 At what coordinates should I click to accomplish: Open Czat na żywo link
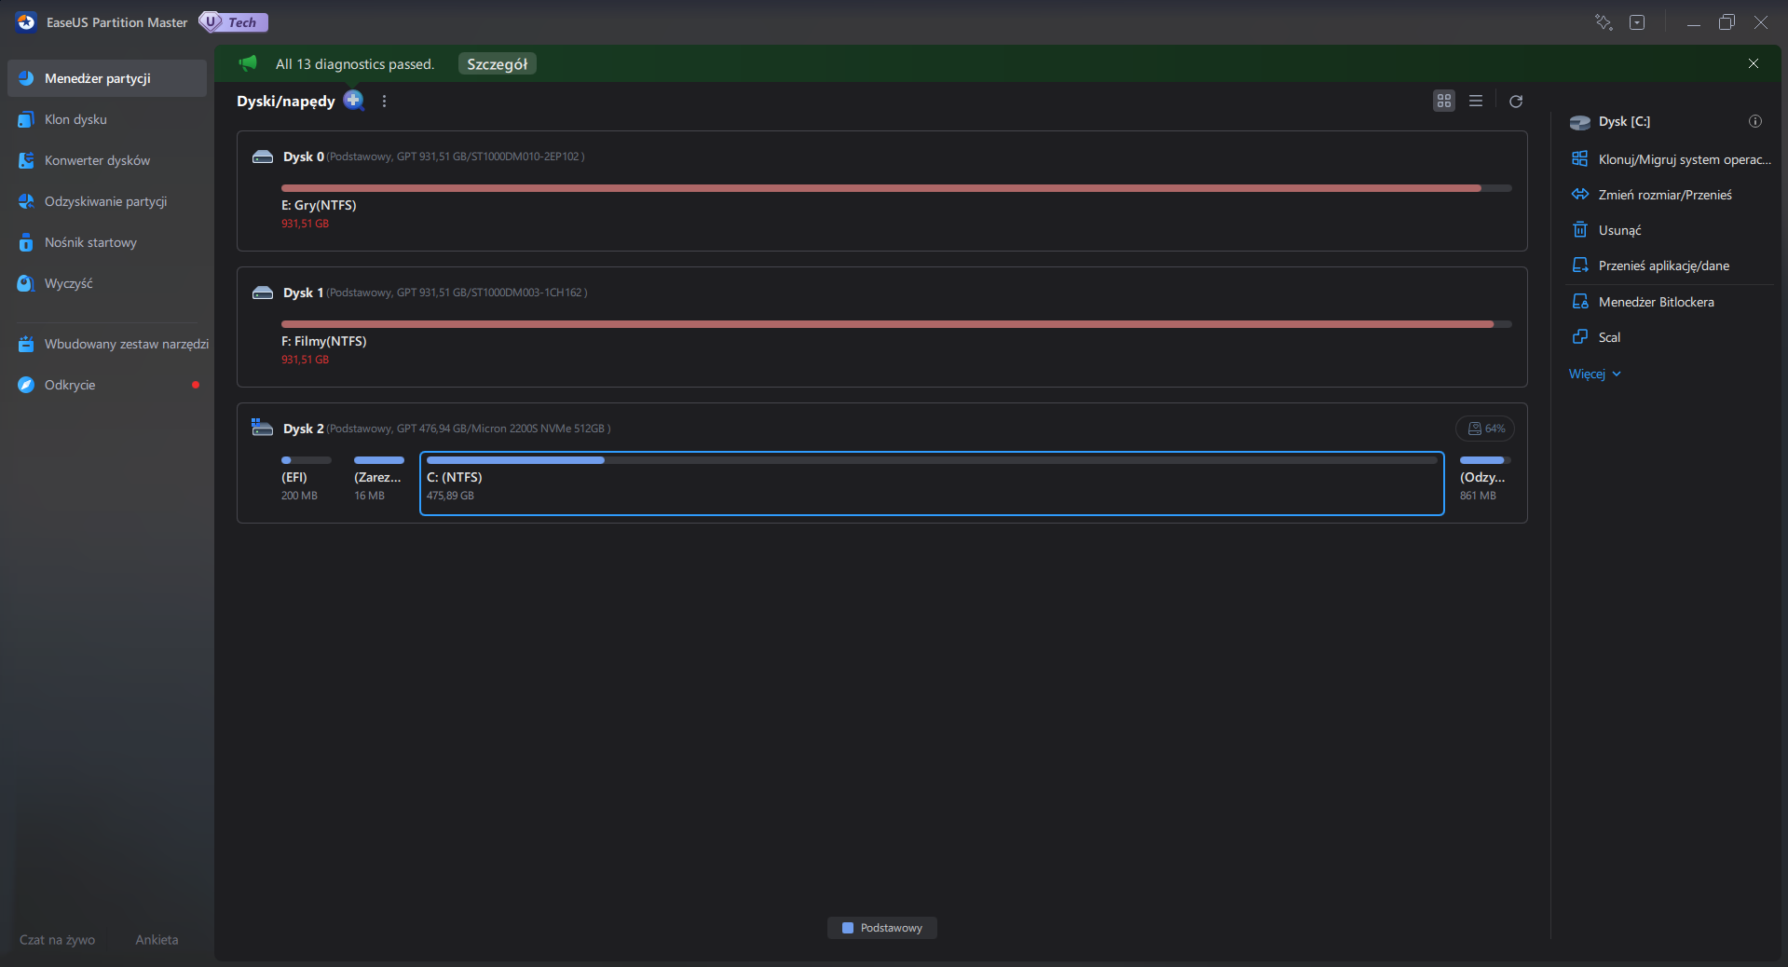click(x=57, y=940)
